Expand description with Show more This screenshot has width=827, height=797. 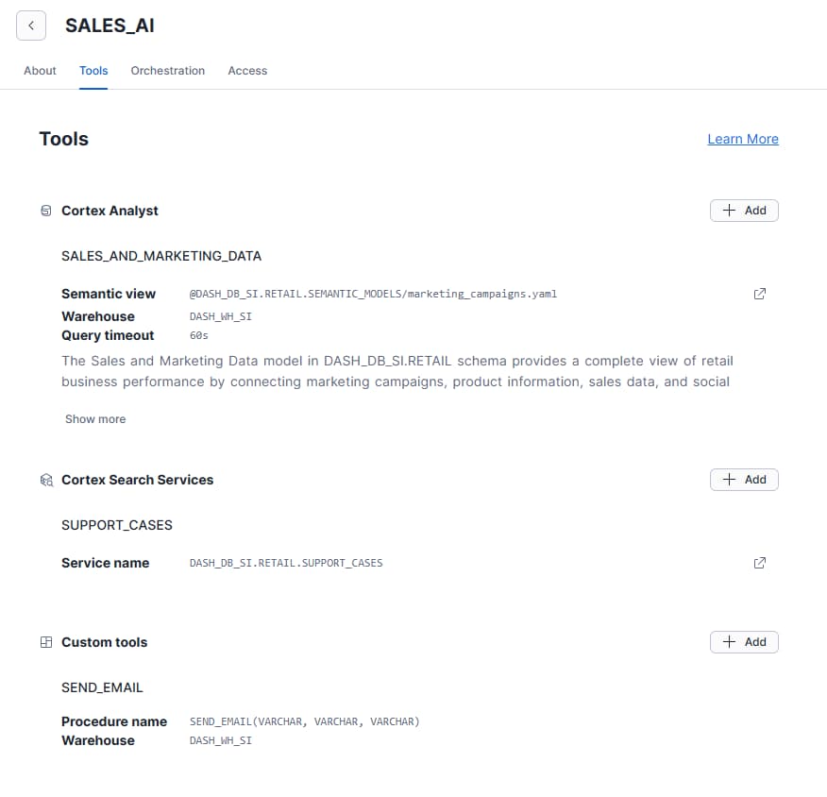95,419
